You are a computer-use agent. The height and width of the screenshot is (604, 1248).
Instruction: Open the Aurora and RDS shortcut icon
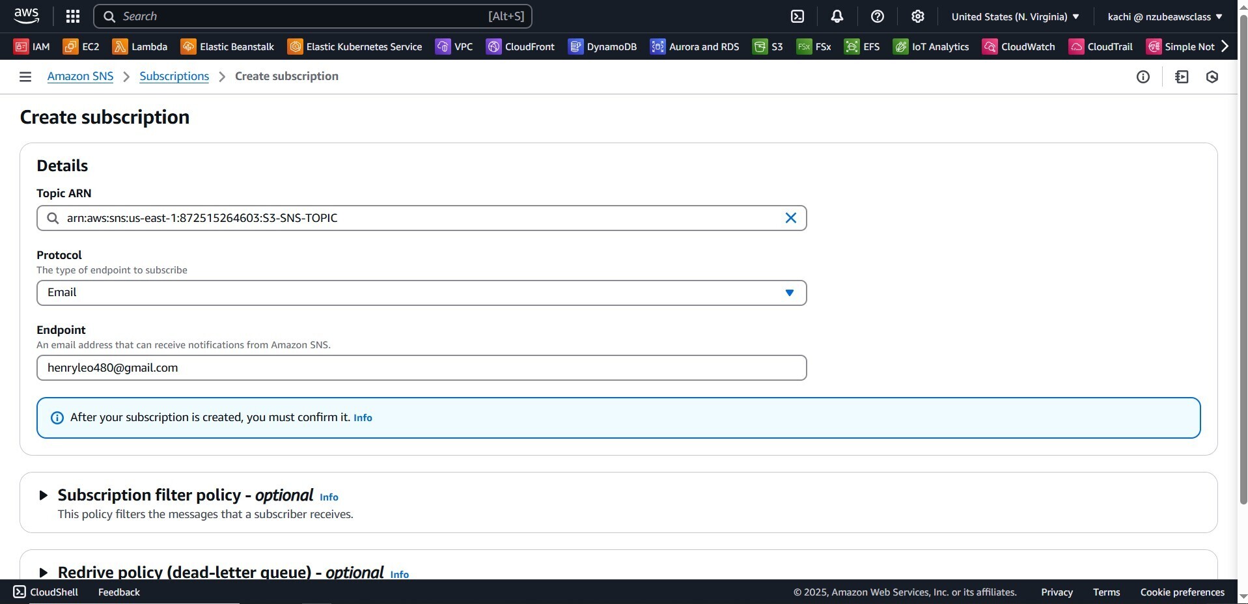point(658,46)
